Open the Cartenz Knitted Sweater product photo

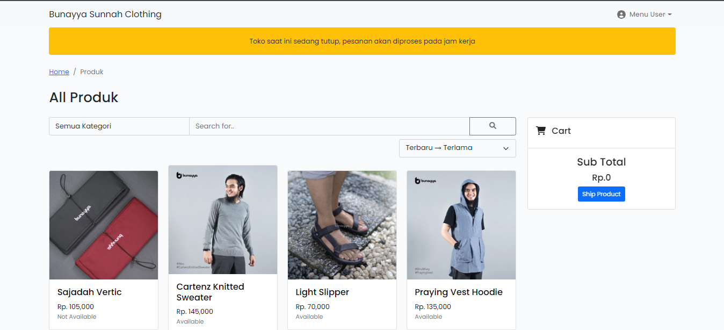coord(223,219)
